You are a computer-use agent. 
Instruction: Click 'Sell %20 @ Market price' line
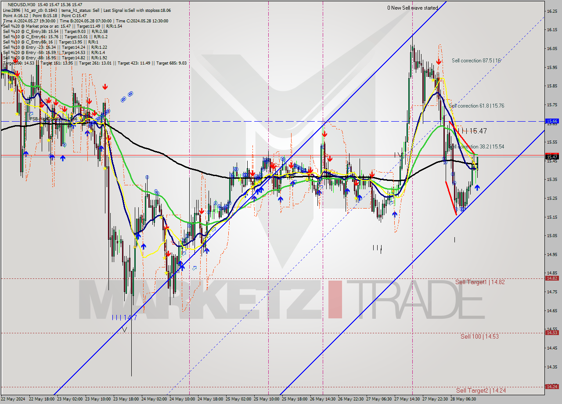62,26
